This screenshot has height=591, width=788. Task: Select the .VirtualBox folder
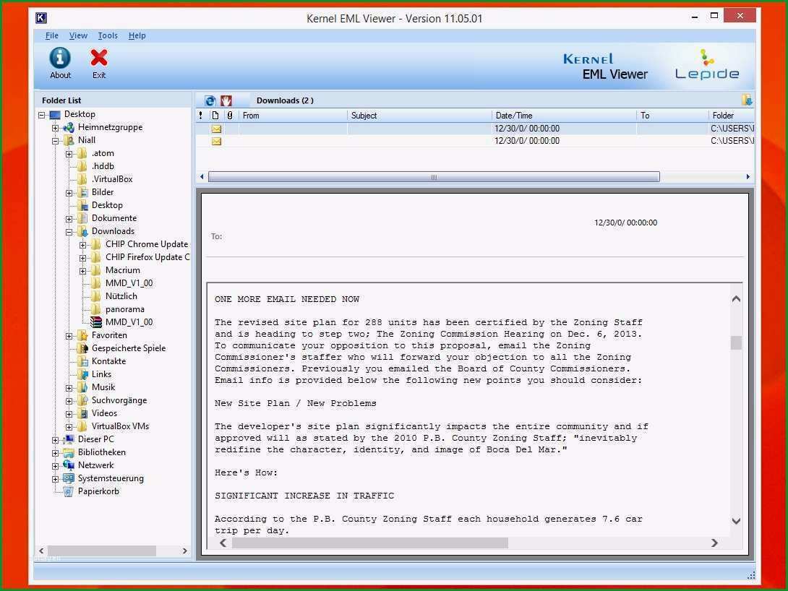pos(112,179)
